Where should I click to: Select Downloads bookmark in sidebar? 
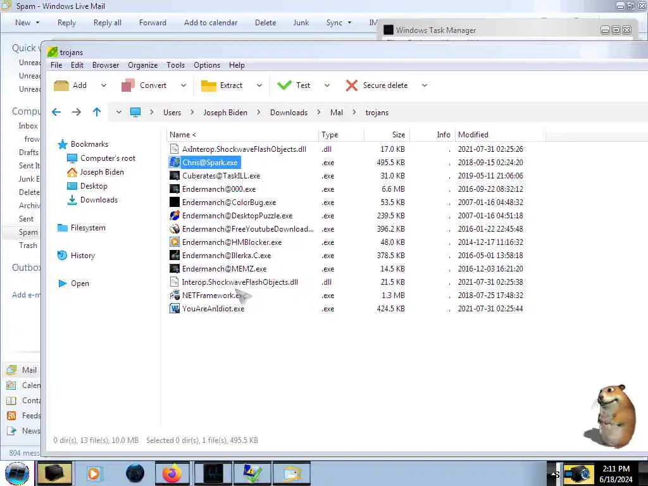[99, 200]
